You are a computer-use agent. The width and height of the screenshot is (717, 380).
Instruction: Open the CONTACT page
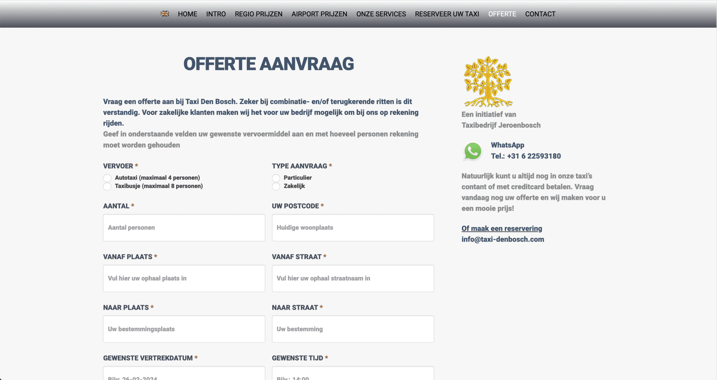pyautogui.click(x=540, y=14)
